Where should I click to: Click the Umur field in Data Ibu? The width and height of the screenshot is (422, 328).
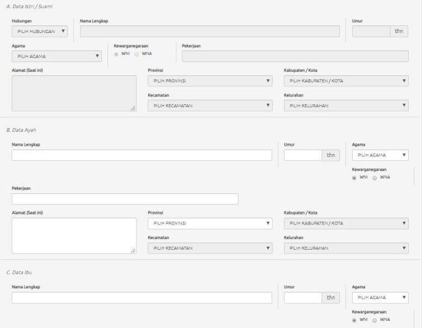point(303,297)
